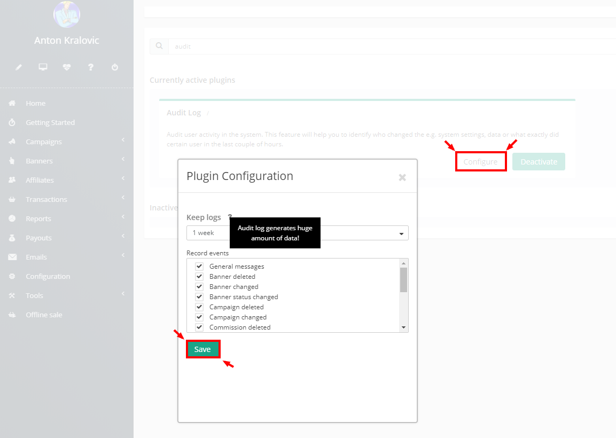Open the Configuration menu item
The image size is (616, 438).
click(48, 276)
